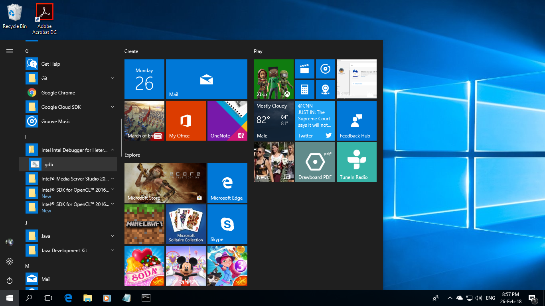Image resolution: width=545 pixels, height=306 pixels.
Task: Open Groove Music from the app list
Action: (68, 122)
